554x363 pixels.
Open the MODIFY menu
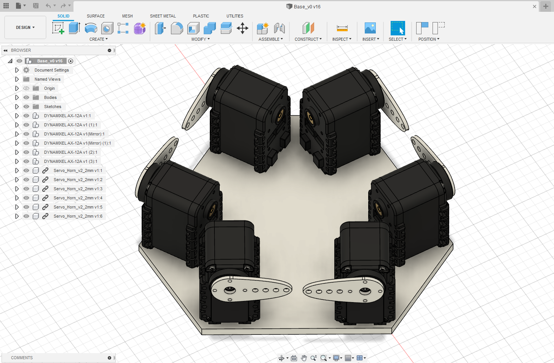pyautogui.click(x=200, y=39)
